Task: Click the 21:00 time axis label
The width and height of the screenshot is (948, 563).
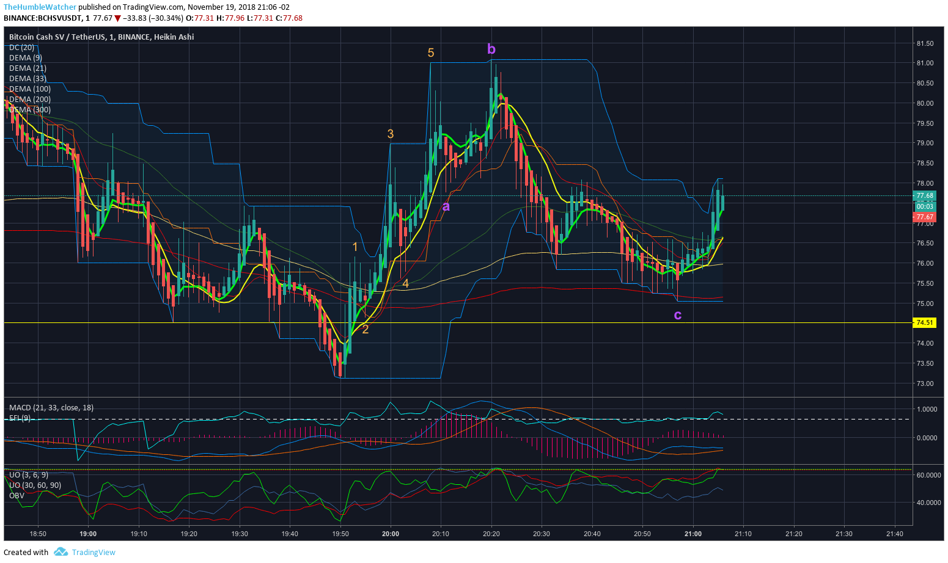Action: click(693, 534)
